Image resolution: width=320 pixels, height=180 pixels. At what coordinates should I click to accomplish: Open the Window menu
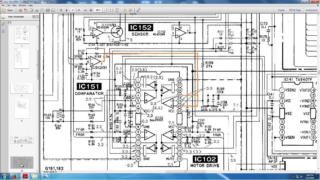[22, 5]
